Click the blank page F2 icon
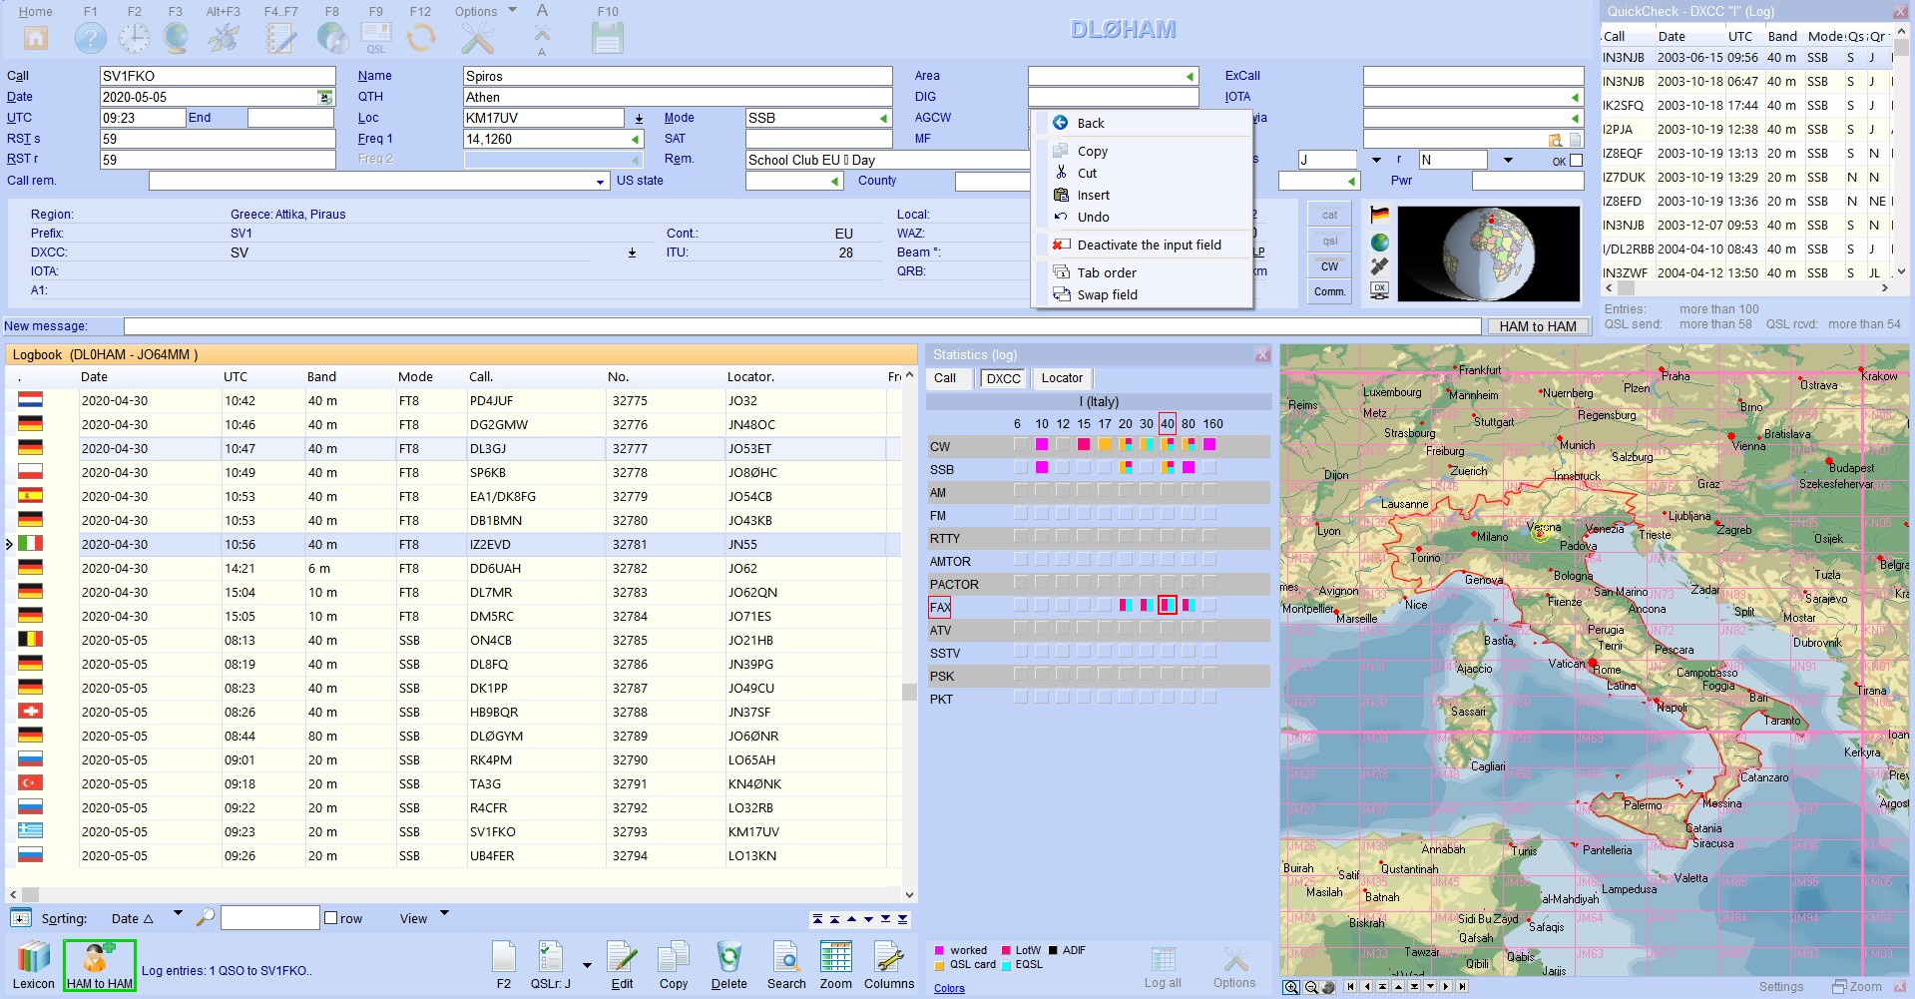The width and height of the screenshot is (1915, 999). pyautogui.click(x=504, y=957)
